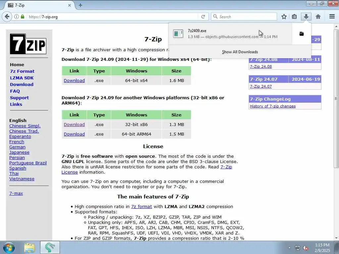
Task: Click Show All Downloads
Action: (x=240, y=52)
